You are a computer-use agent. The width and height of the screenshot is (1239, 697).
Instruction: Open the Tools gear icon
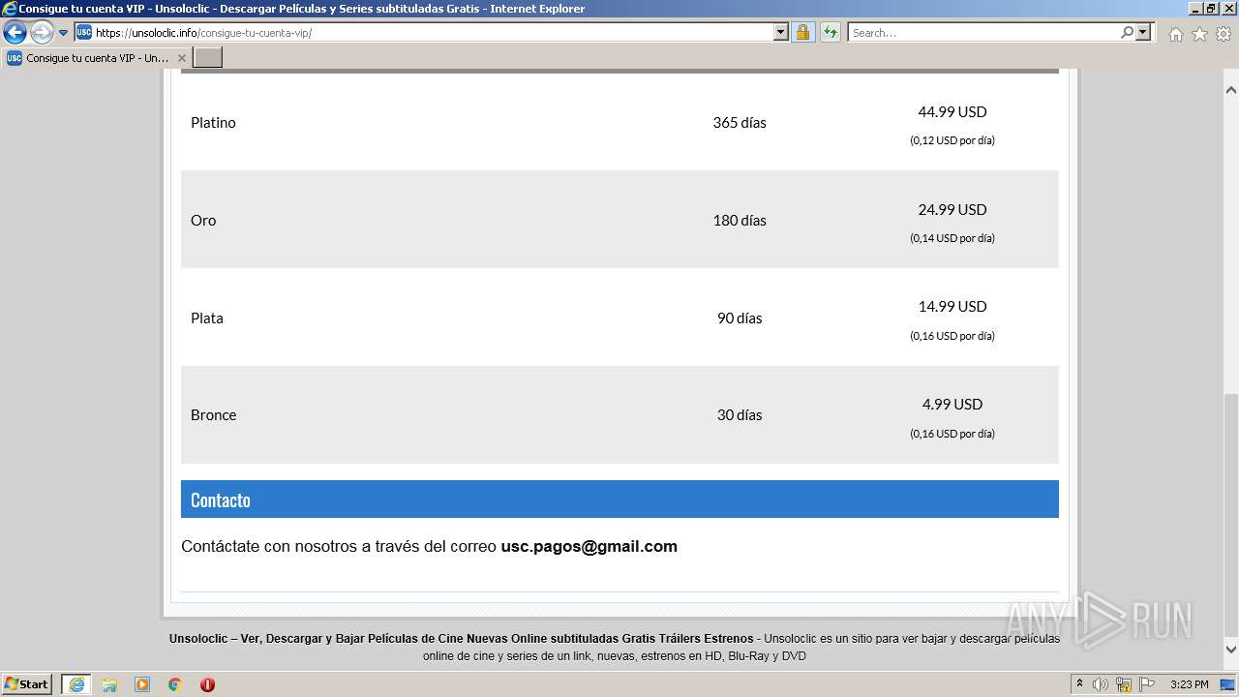click(1224, 34)
